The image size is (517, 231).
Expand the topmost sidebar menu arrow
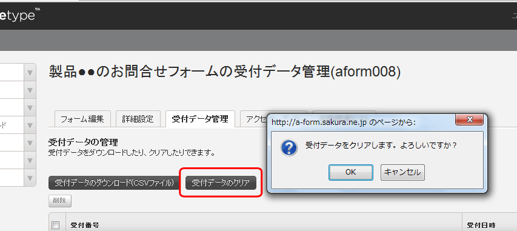30,72
